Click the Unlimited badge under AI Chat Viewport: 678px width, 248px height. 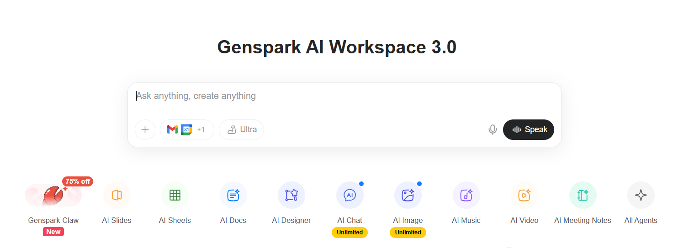pyautogui.click(x=350, y=232)
